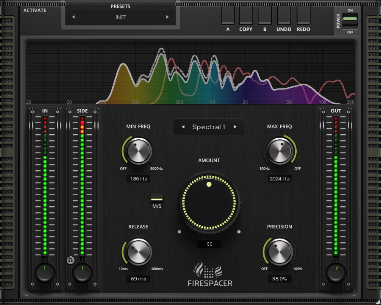Click the RELEASE knob

(138, 252)
